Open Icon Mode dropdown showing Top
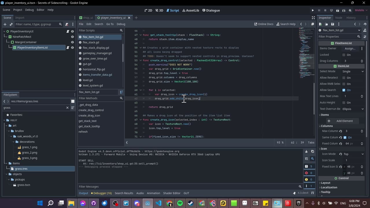This screenshot has height=208, width=370. pos(354,154)
